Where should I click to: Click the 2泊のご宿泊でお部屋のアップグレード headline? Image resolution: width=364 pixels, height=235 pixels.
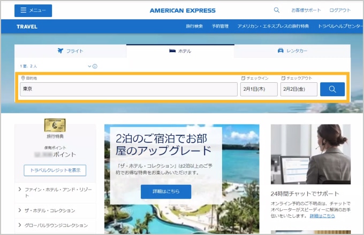point(163,145)
